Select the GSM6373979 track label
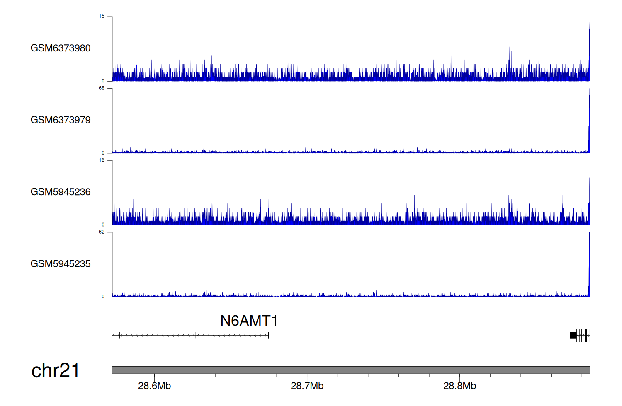This screenshot has height=406, width=622. pos(61,120)
